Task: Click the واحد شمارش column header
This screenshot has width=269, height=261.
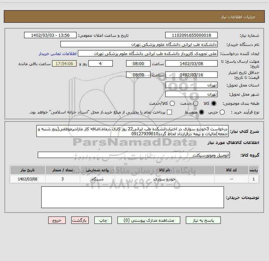Action: pyautogui.click(x=97, y=170)
